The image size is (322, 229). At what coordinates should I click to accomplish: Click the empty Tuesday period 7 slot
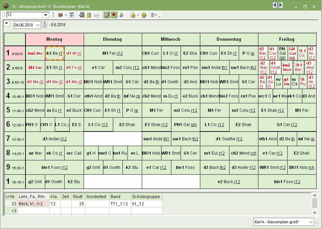113,139
